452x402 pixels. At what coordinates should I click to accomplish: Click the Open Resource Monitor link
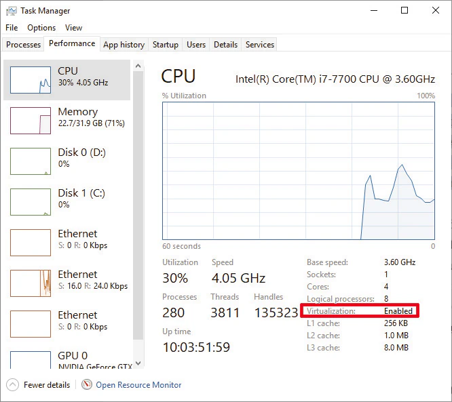138,385
